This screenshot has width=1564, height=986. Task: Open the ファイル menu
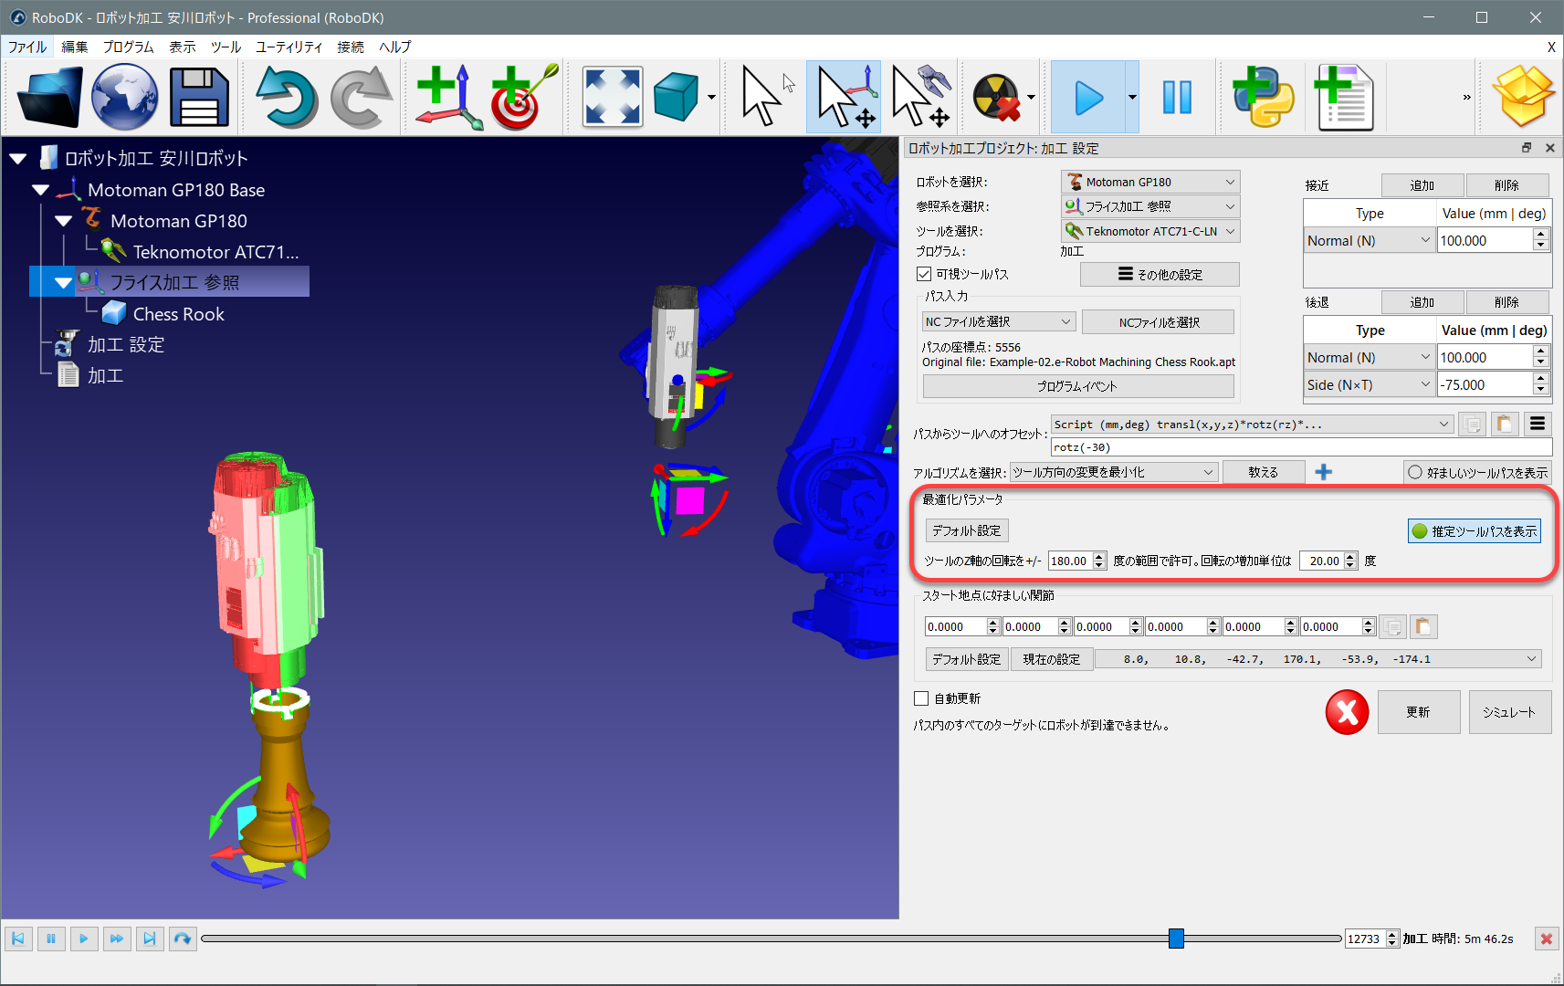coord(27,47)
